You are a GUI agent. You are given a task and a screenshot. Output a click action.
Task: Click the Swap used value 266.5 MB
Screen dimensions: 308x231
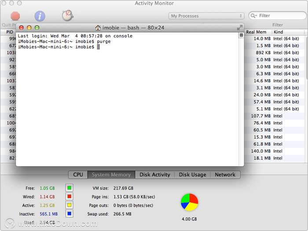pos(122,214)
